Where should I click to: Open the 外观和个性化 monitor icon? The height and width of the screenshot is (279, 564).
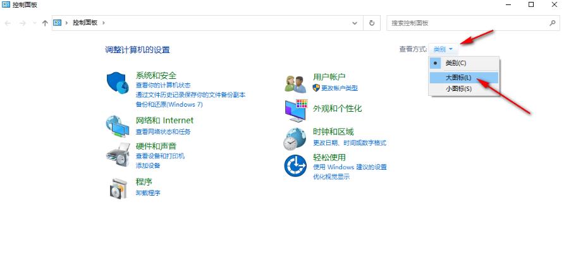tap(296, 110)
